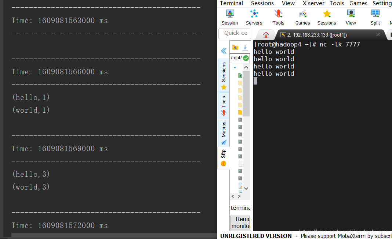Click the Sessions star toolbar icon
Screen dimensions: 392x239
(x=327, y=17)
